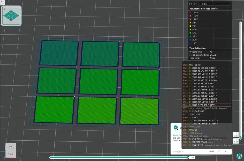Click the Prepare time value 7s
Screen dimensions: 244x161
click(x=211, y=52)
